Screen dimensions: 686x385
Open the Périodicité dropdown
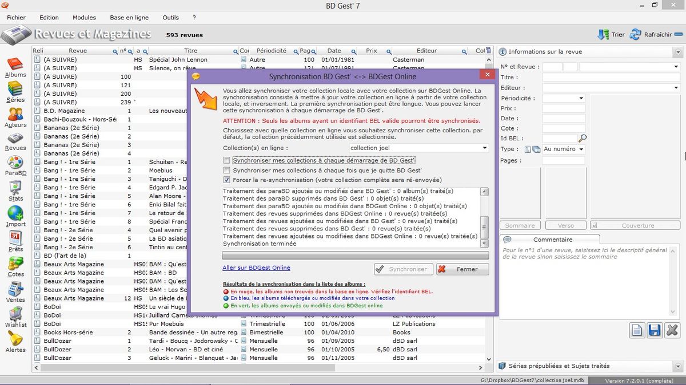point(581,98)
